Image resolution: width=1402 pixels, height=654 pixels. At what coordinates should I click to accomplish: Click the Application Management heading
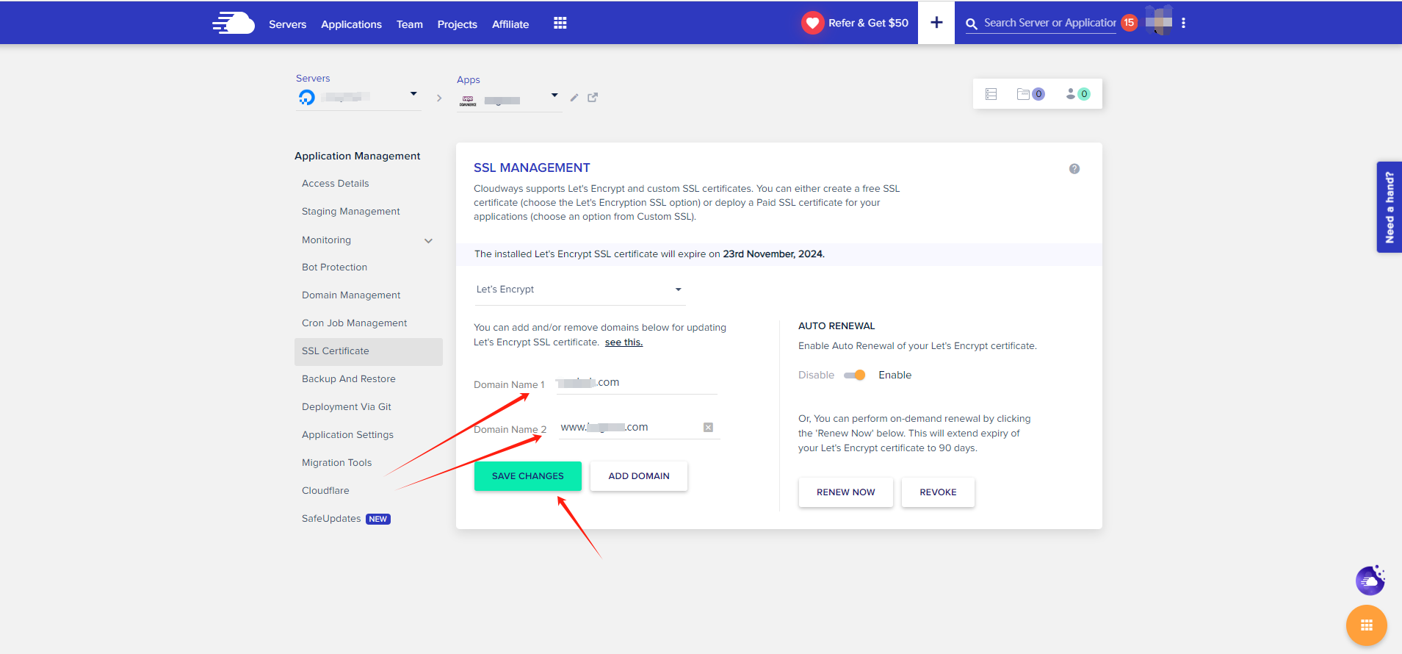click(358, 157)
